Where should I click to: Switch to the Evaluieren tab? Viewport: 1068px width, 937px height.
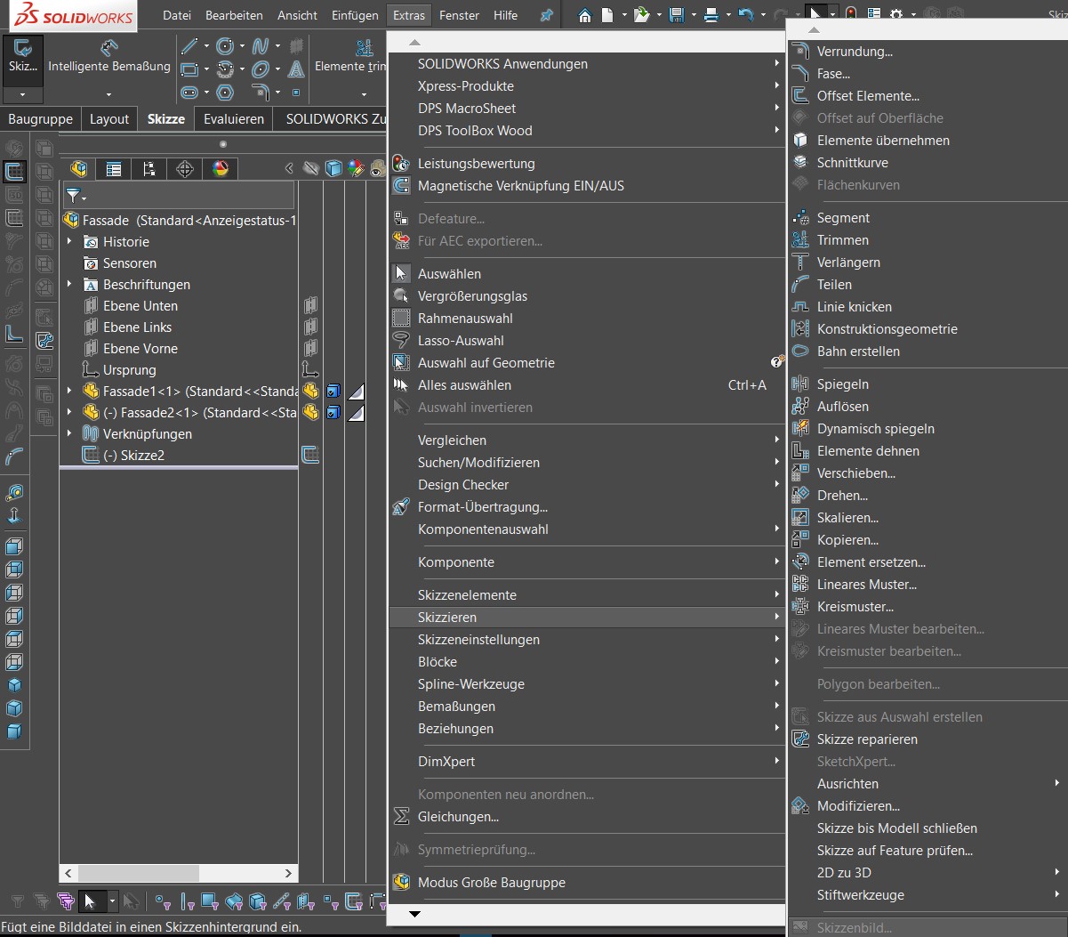234,119
